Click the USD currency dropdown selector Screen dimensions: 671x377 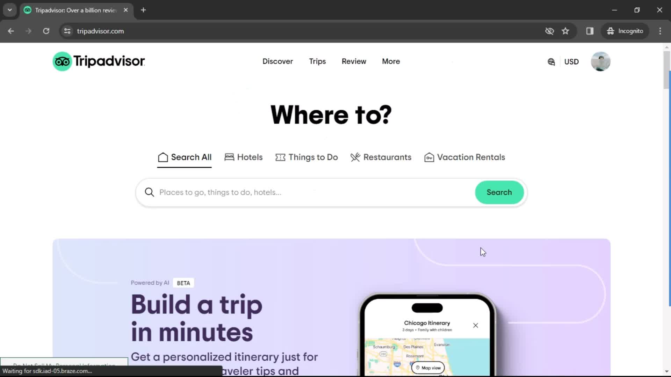(x=571, y=61)
